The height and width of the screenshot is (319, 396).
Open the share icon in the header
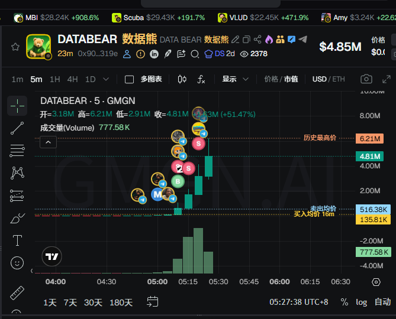click(257, 40)
